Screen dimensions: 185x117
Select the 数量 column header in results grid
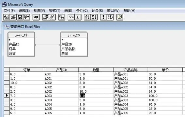(96, 70)
